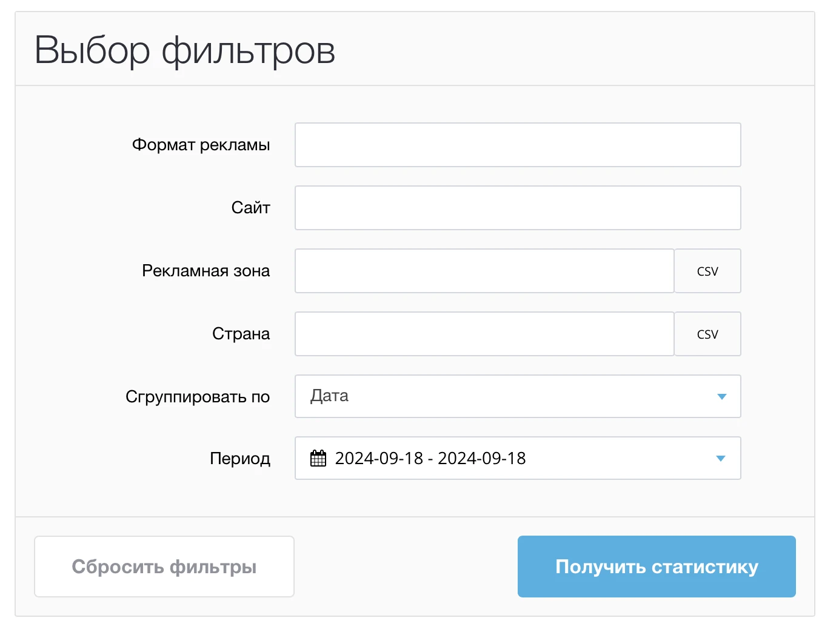Open the date range 2024-09-18 picker
The width and height of the screenshot is (839, 635).
pyautogui.click(x=518, y=458)
